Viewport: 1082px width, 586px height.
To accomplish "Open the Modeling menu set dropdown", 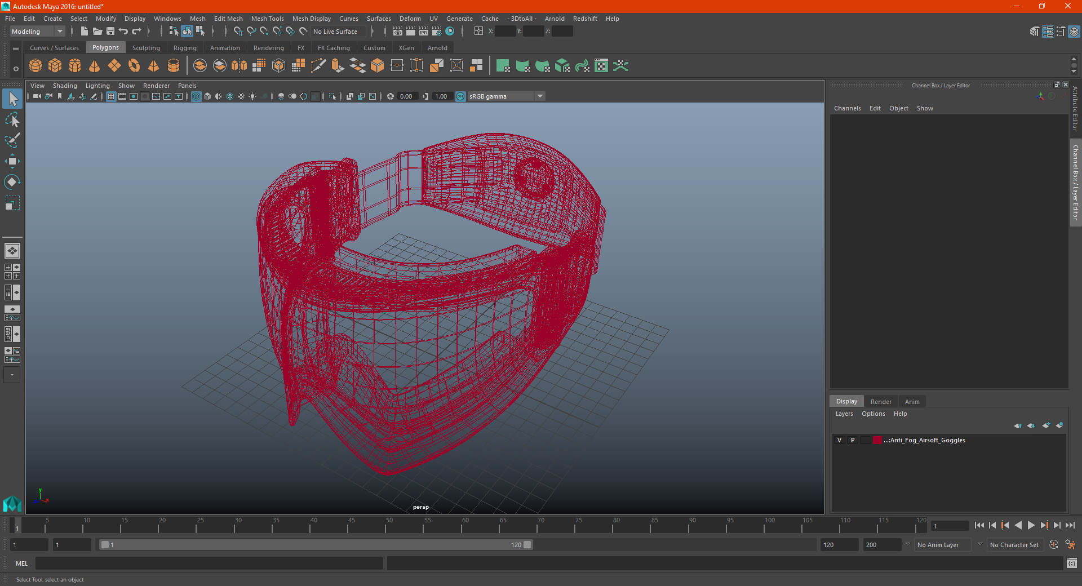I will click(37, 32).
